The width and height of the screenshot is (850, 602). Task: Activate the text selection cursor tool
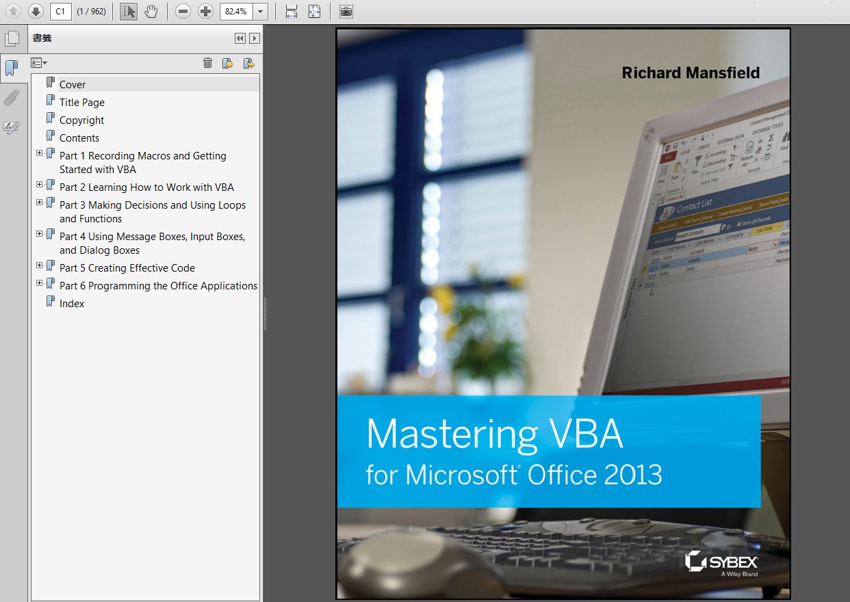click(128, 11)
